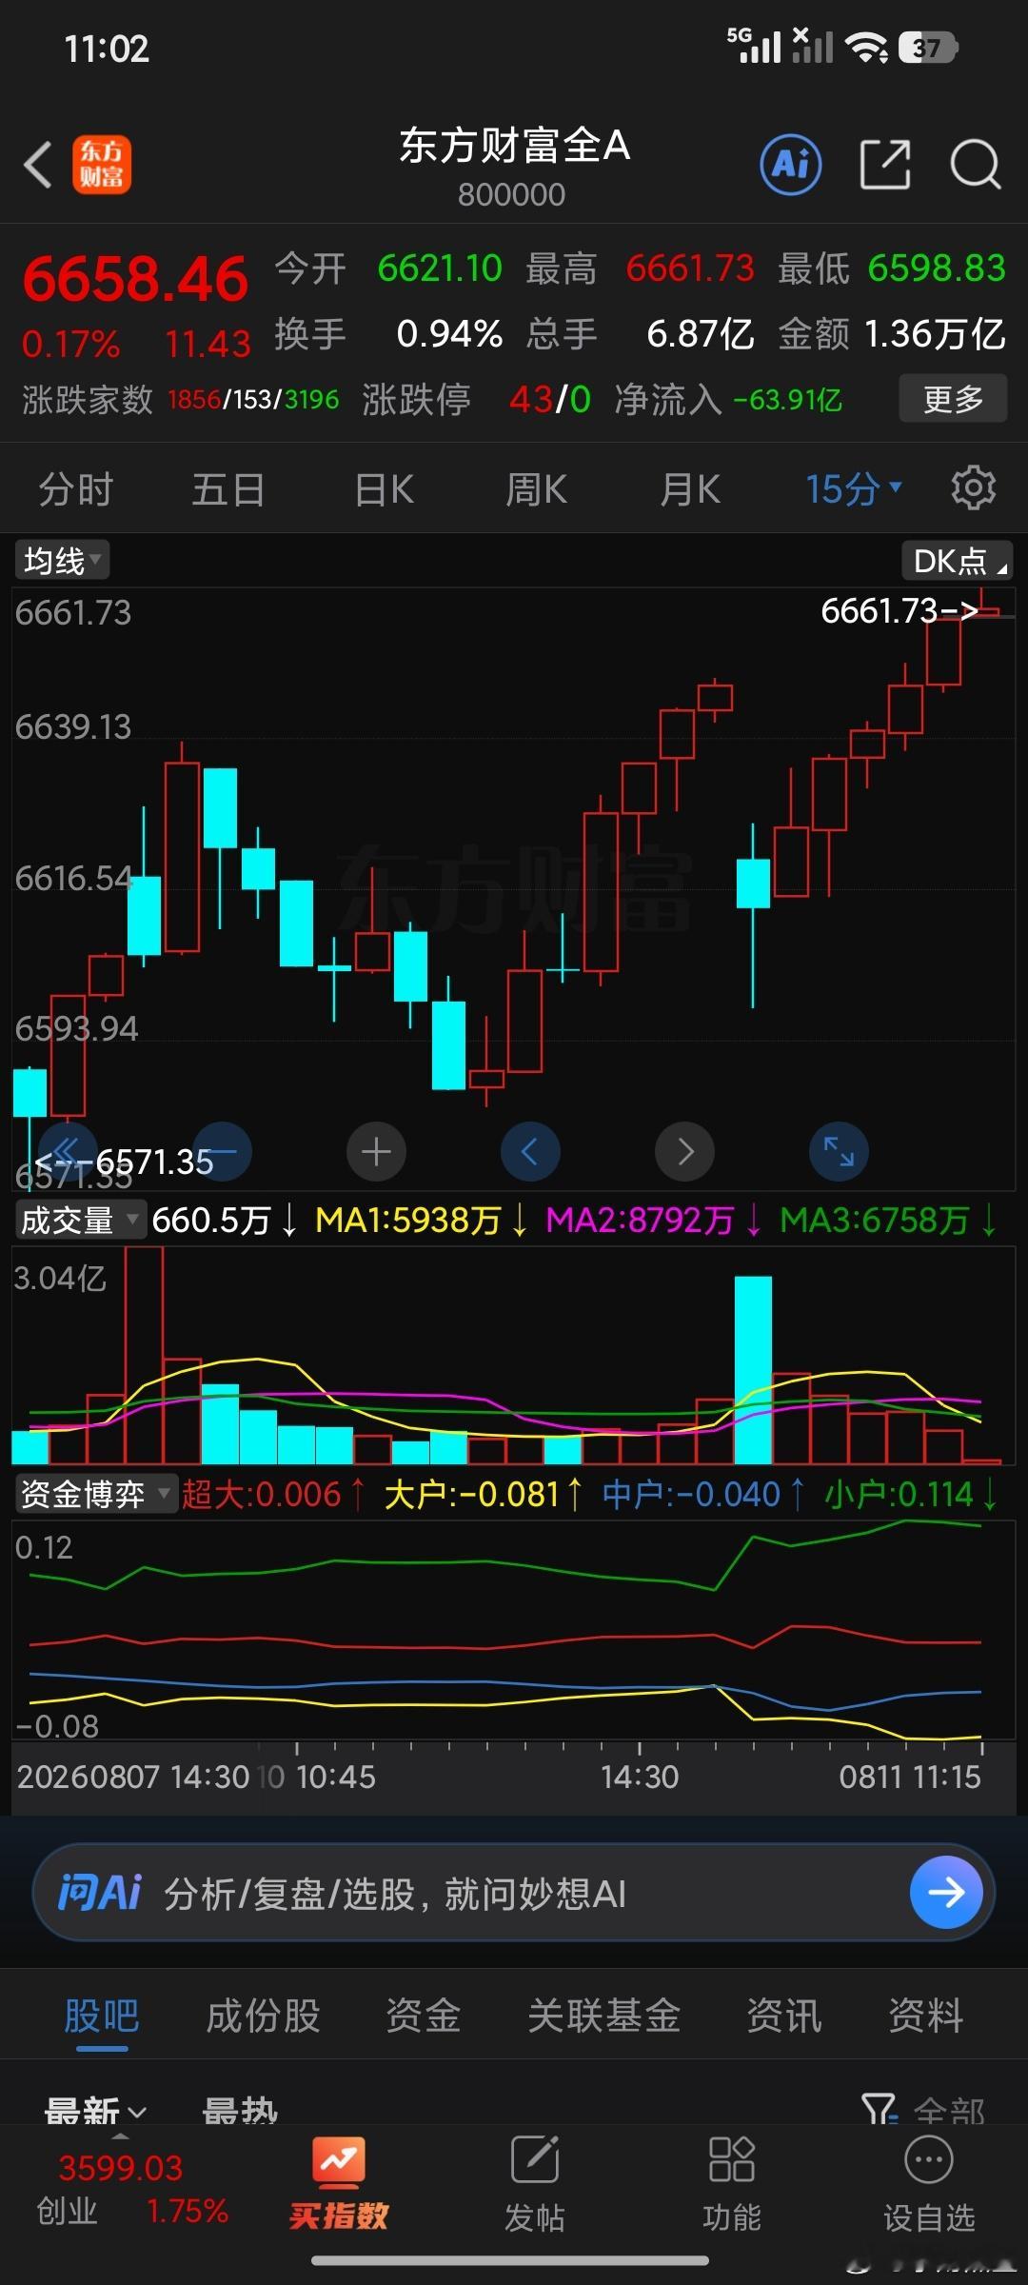This screenshot has width=1028, height=2285.
Task: Select the 资金 tab
Action: click(x=424, y=2016)
